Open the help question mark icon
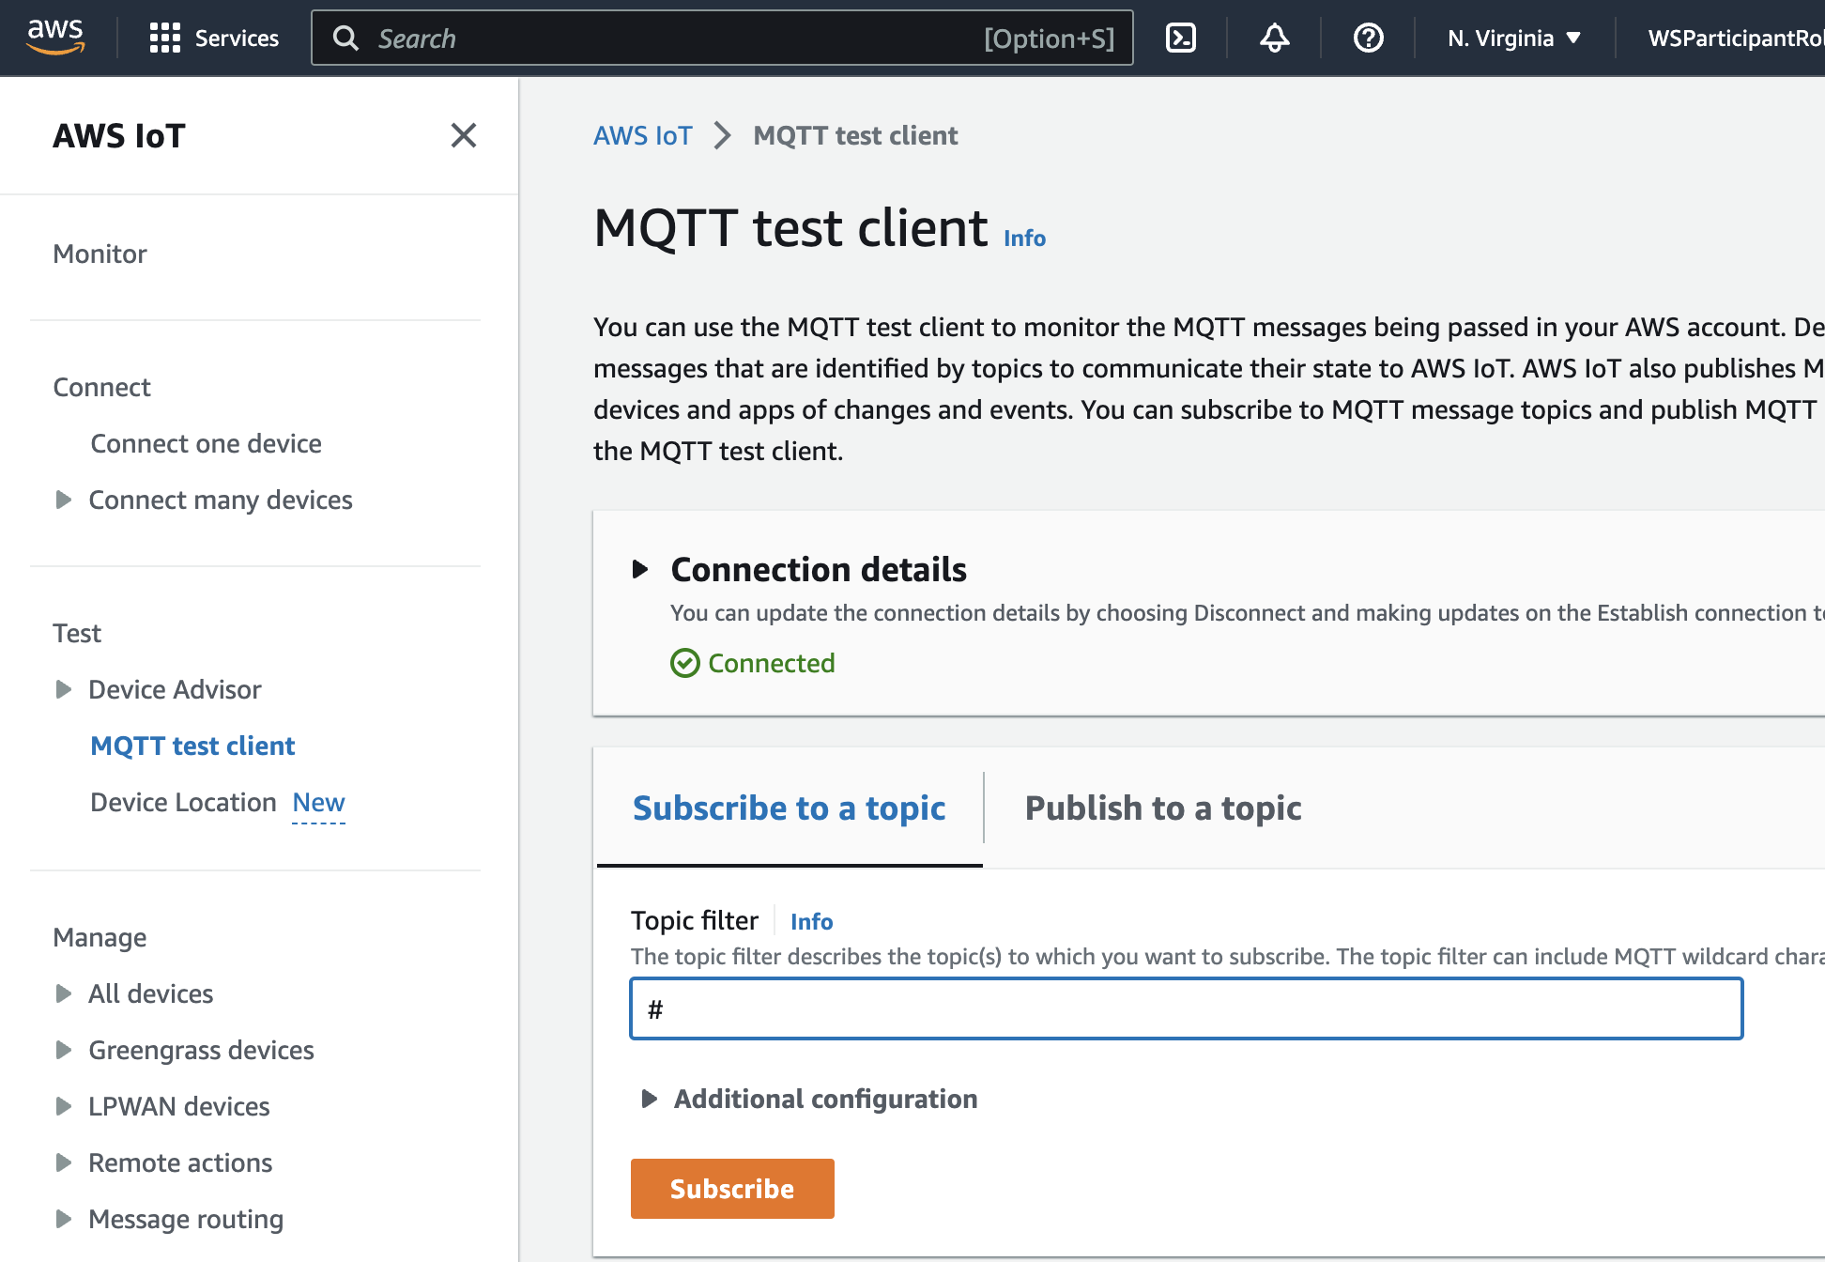The height and width of the screenshot is (1262, 1825). point(1368,38)
